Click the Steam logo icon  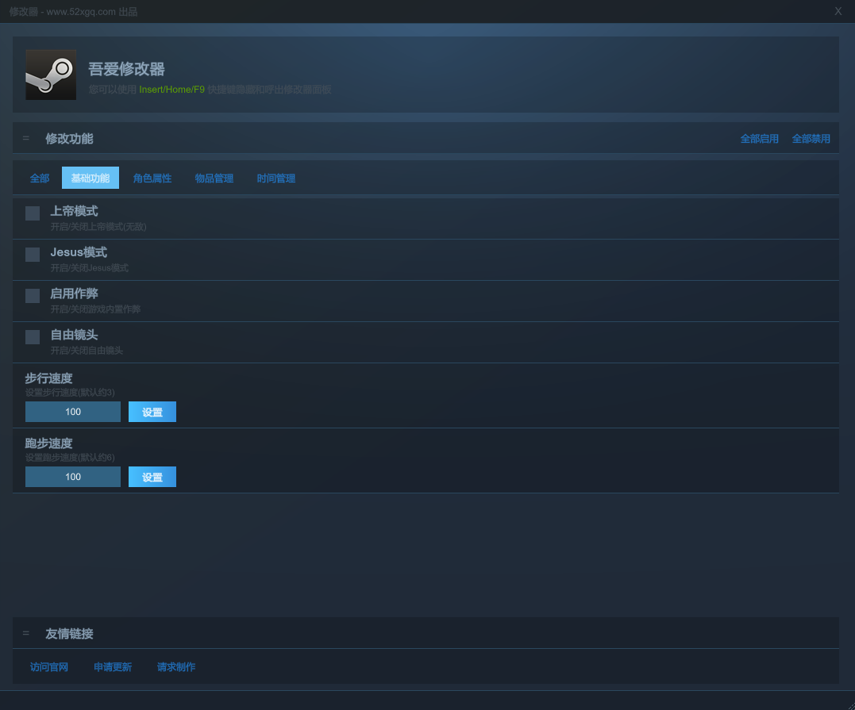pos(51,75)
